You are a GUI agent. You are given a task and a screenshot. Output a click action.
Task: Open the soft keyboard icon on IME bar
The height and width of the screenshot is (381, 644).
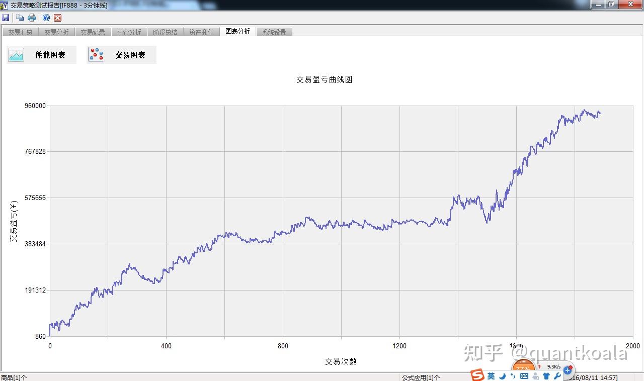coord(524,376)
